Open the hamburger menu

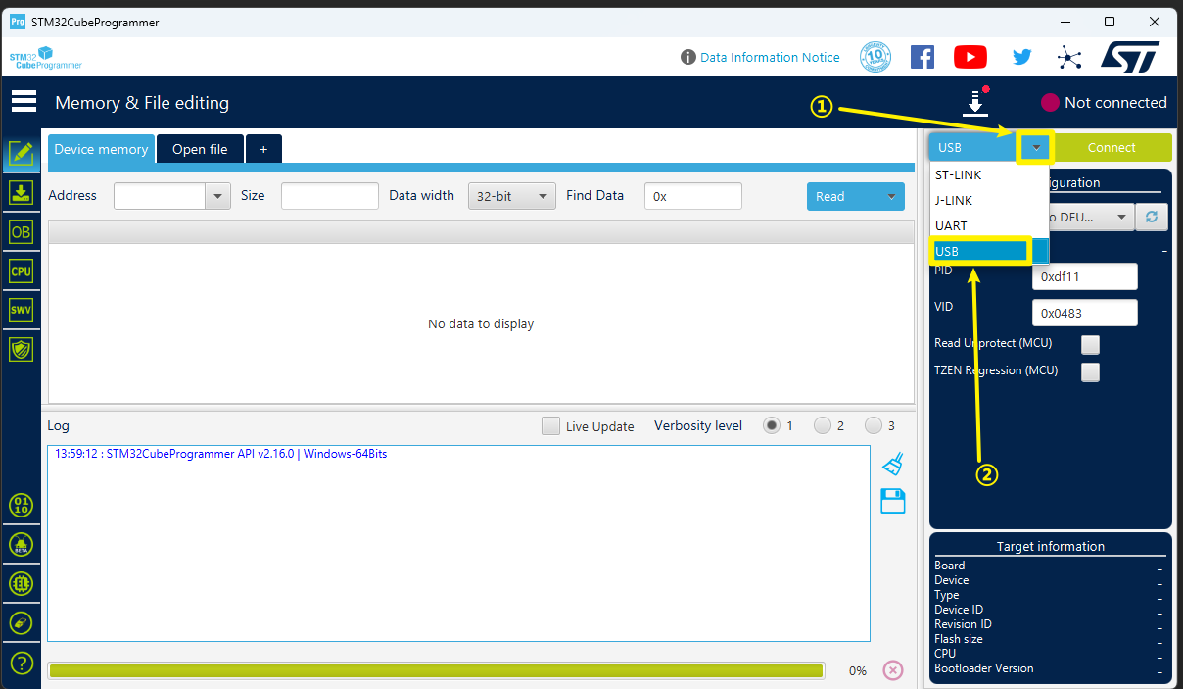24,102
